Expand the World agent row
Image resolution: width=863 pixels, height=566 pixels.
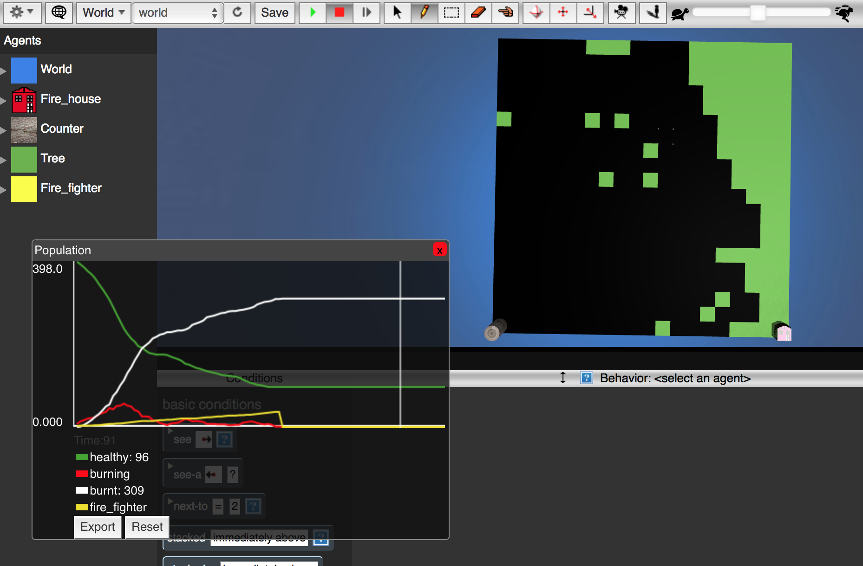coord(3,71)
